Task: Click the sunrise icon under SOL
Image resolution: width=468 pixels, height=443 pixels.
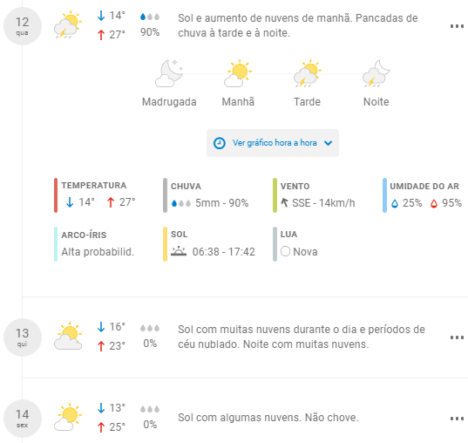Action: pyautogui.click(x=179, y=251)
